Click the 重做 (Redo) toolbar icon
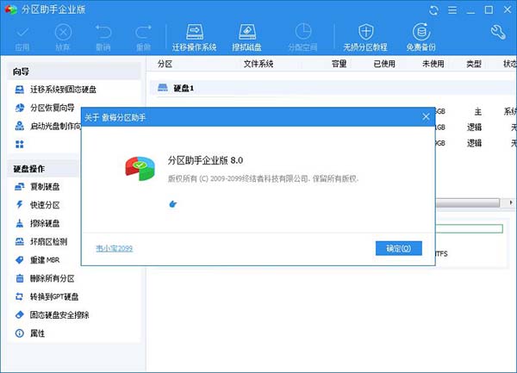 [x=143, y=38]
